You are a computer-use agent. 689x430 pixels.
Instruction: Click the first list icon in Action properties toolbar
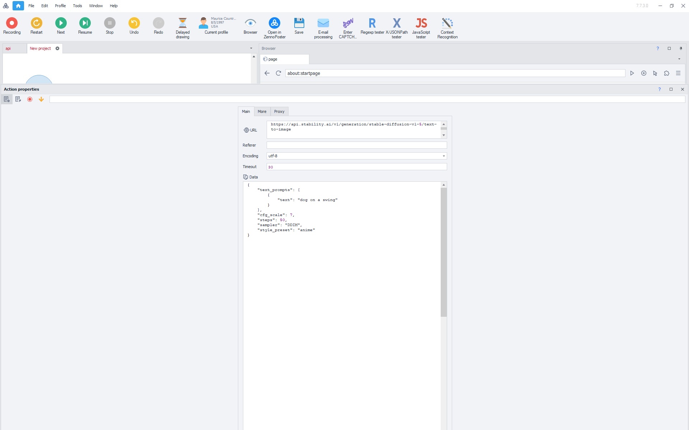pyautogui.click(x=6, y=99)
